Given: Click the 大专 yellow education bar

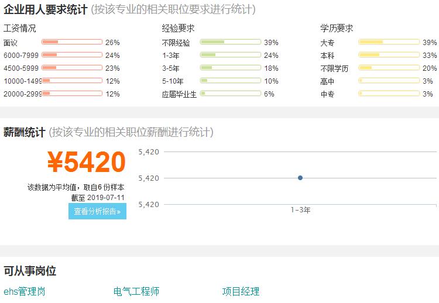Looking at the screenshot, I should [x=389, y=42].
